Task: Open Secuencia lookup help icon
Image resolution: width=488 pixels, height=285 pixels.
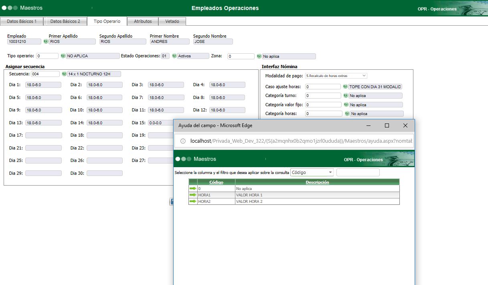Action: [x=64, y=74]
